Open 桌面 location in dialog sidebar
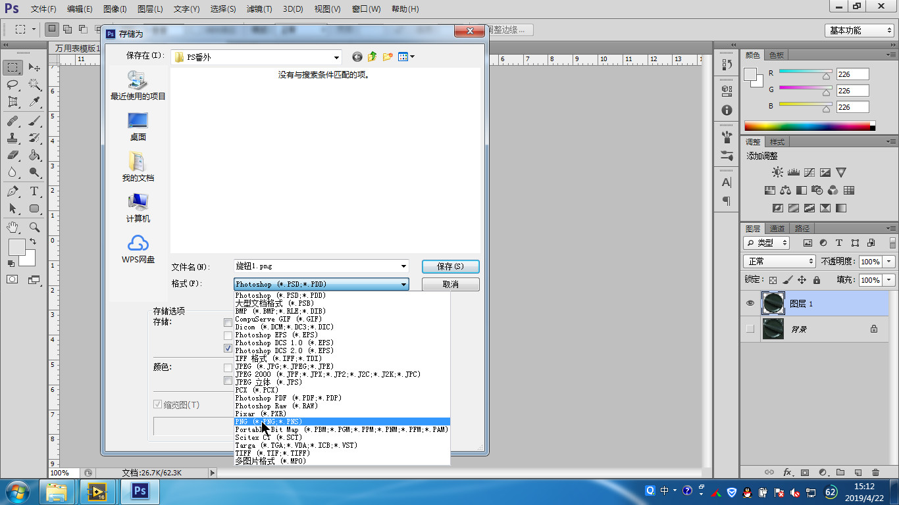The width and height of the screenshot is (899, 505). [x=138, y=127]
